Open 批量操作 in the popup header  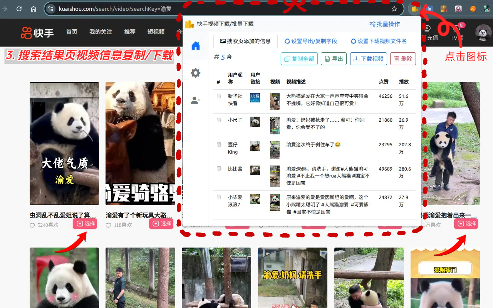click(x=384, y=24)
